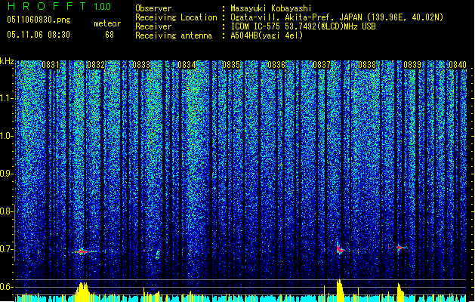Click the green echo spot after 0833

tap(158, 254)
